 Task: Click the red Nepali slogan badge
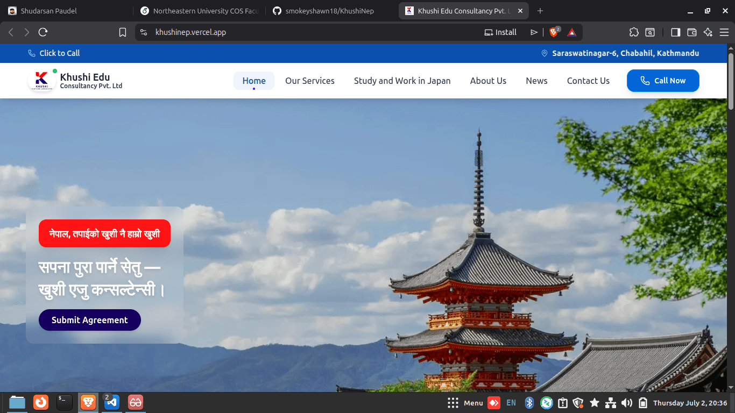(x=104, y=233)
